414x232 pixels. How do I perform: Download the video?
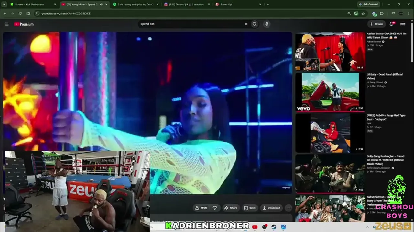271,208
